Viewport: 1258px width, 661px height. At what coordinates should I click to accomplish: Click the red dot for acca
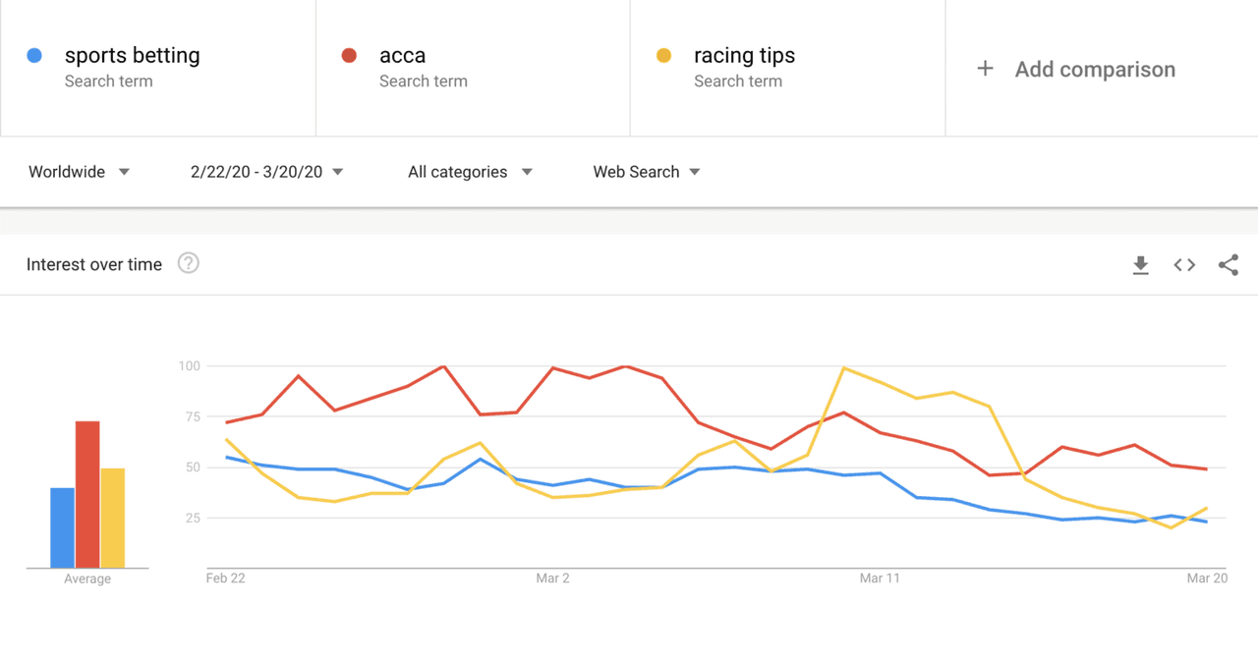click(349, 56)
